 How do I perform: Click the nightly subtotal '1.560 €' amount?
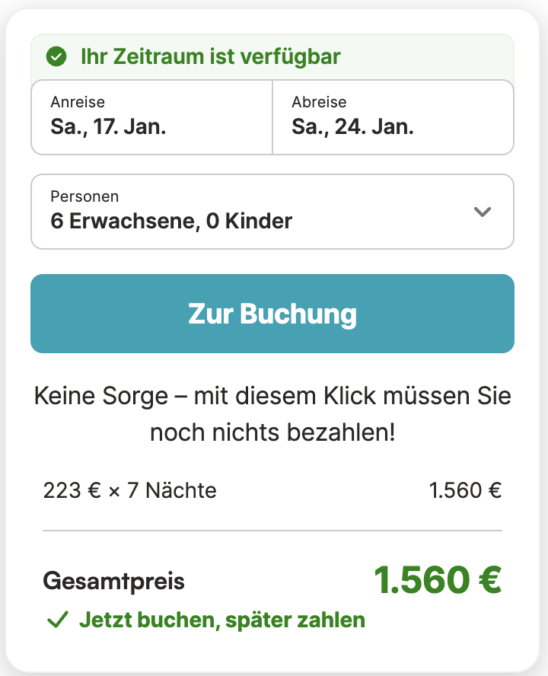[465, 491]
